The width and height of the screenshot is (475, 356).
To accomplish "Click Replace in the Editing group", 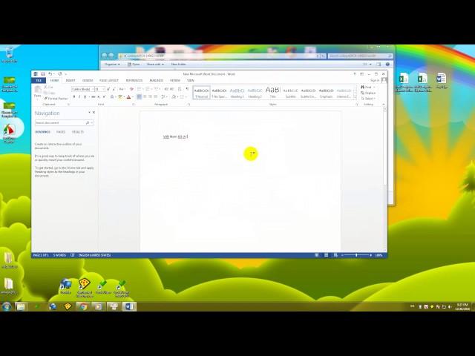I will pyautogui.click(x=368, y=93).
